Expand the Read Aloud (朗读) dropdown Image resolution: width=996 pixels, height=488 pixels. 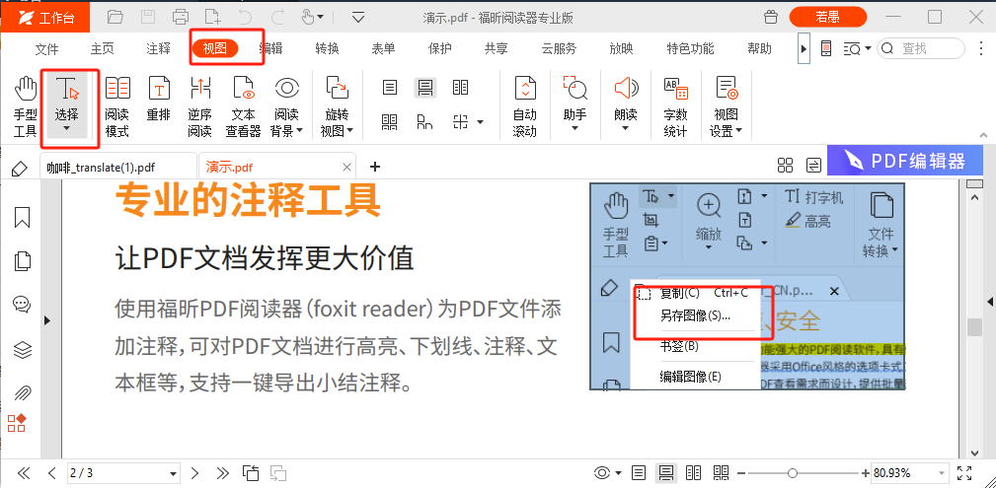point(626,129)
